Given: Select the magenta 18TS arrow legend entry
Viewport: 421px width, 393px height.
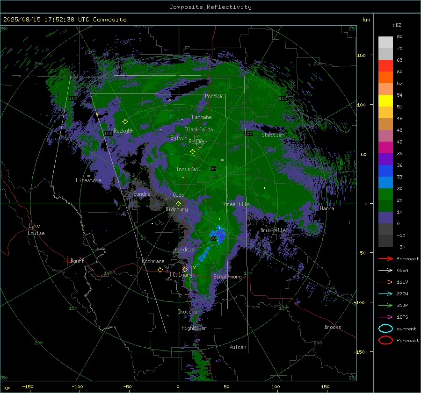Looking at the screenshot, I should tap(385, 317).
